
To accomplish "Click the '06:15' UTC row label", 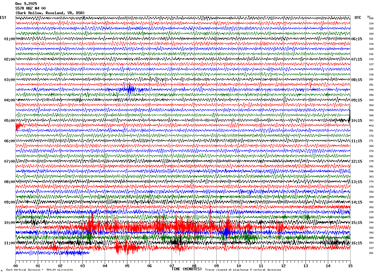I will coord(357,39).
